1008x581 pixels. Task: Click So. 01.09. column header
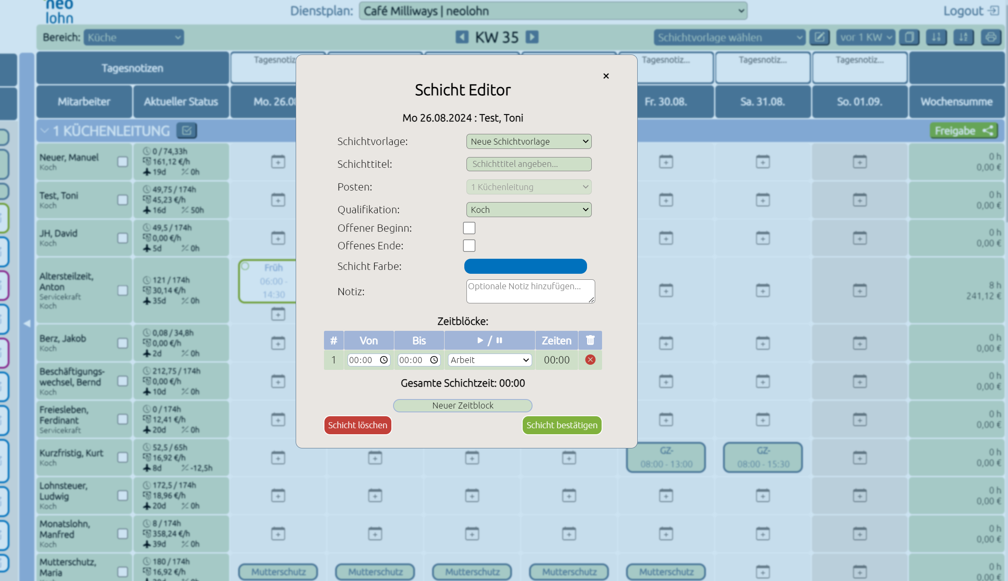tap(860, 102)
